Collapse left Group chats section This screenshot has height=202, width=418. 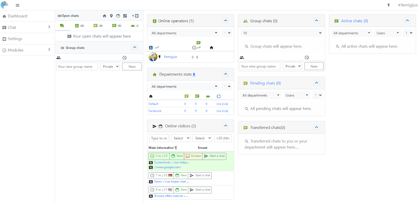(x=135, y=47)
